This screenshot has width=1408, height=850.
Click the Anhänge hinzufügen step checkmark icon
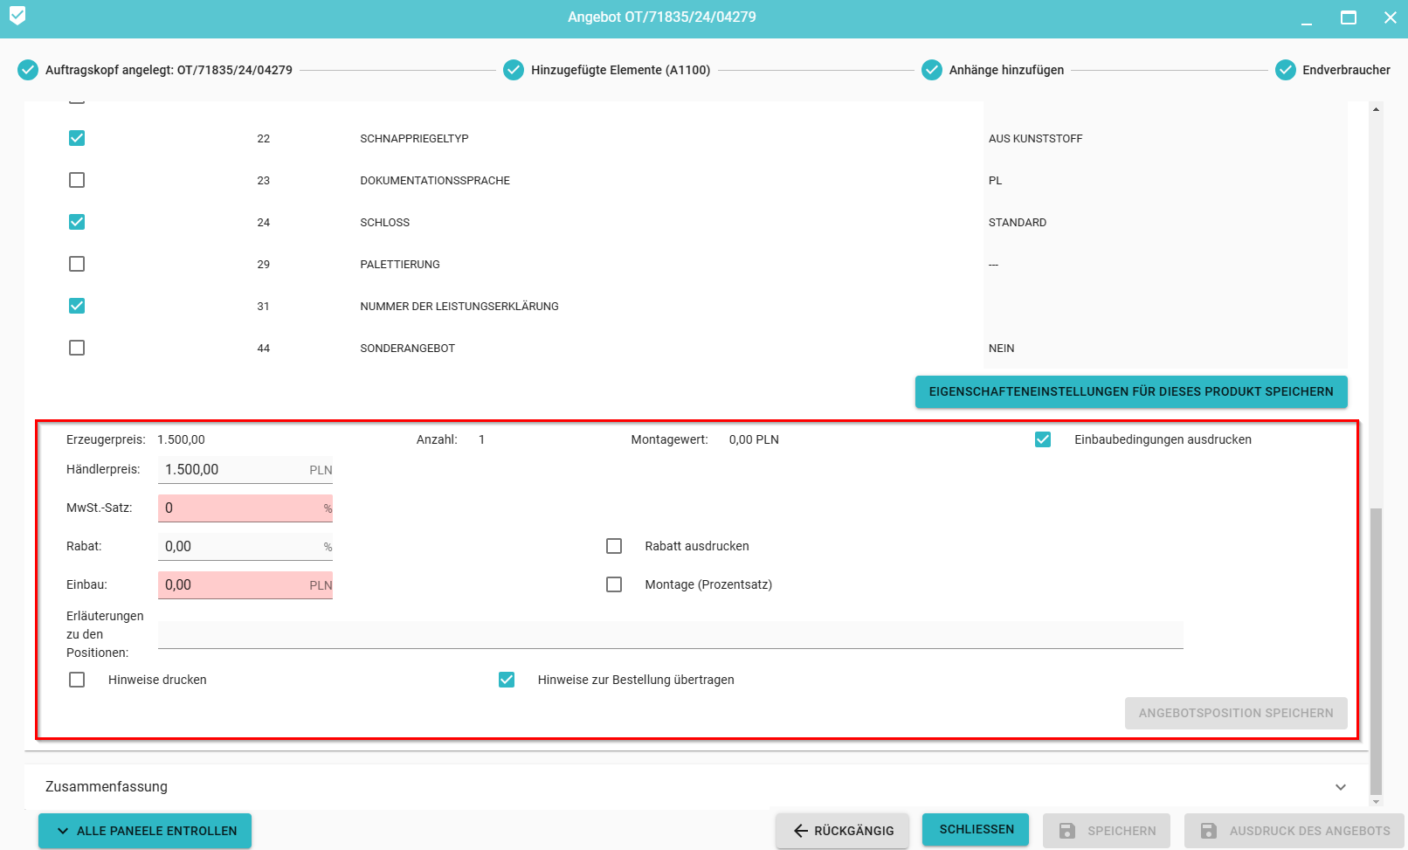pos(932,70)
